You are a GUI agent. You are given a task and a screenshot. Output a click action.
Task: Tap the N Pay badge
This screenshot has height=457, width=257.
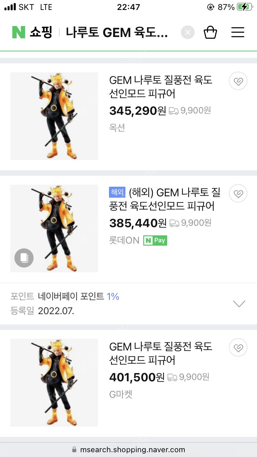[155, 240]
